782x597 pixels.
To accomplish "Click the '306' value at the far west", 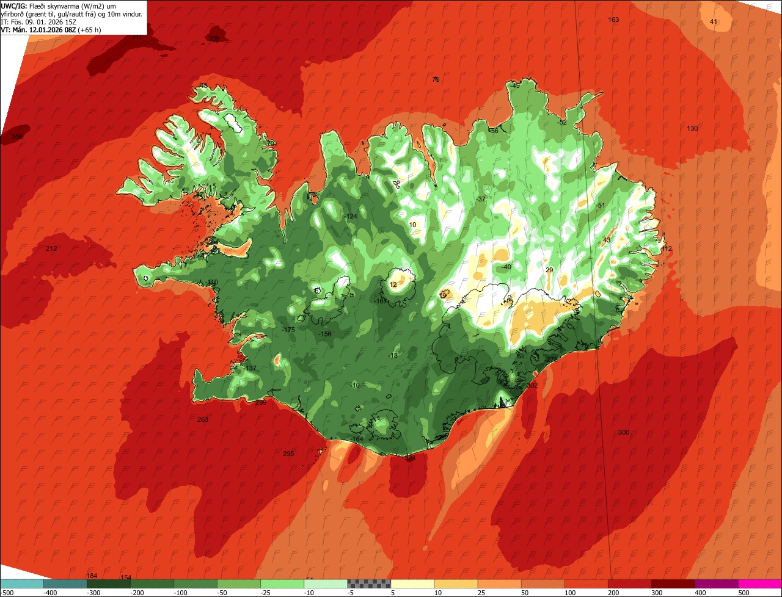I will point(17,137).
